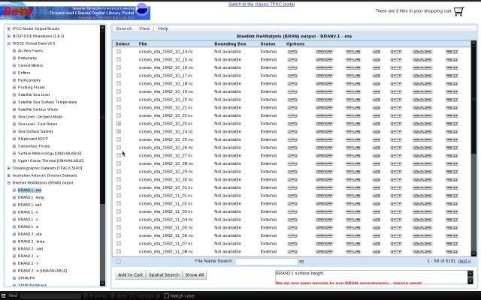Image resolution: width=481 pixels, height=300 pixels.
Task: Expand Australian Antarctic Division Datasets node
Action: tap(9, 175)
